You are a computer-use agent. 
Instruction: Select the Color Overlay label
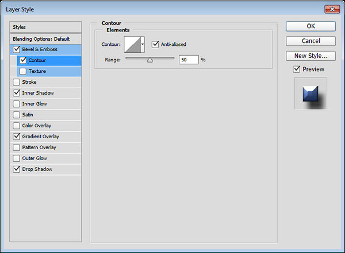point(37,126)
